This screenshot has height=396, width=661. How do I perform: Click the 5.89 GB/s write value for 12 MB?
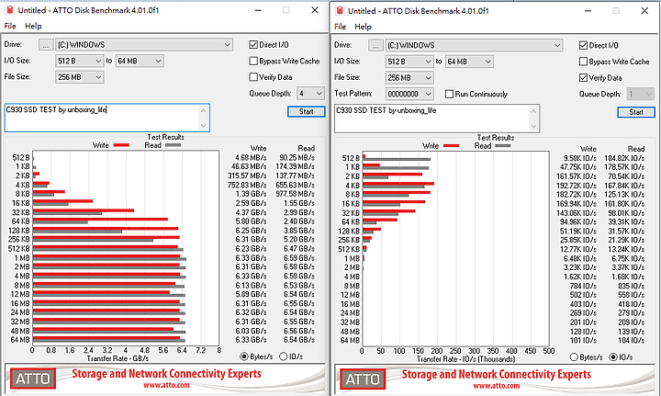[x=251, y=294]
